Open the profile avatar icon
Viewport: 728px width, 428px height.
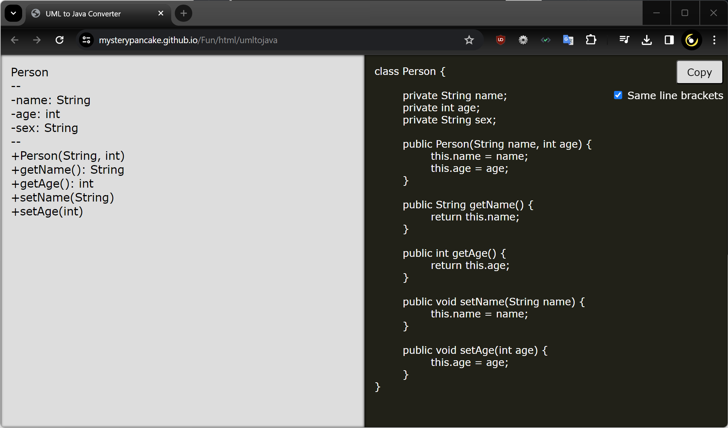(692, 40)
